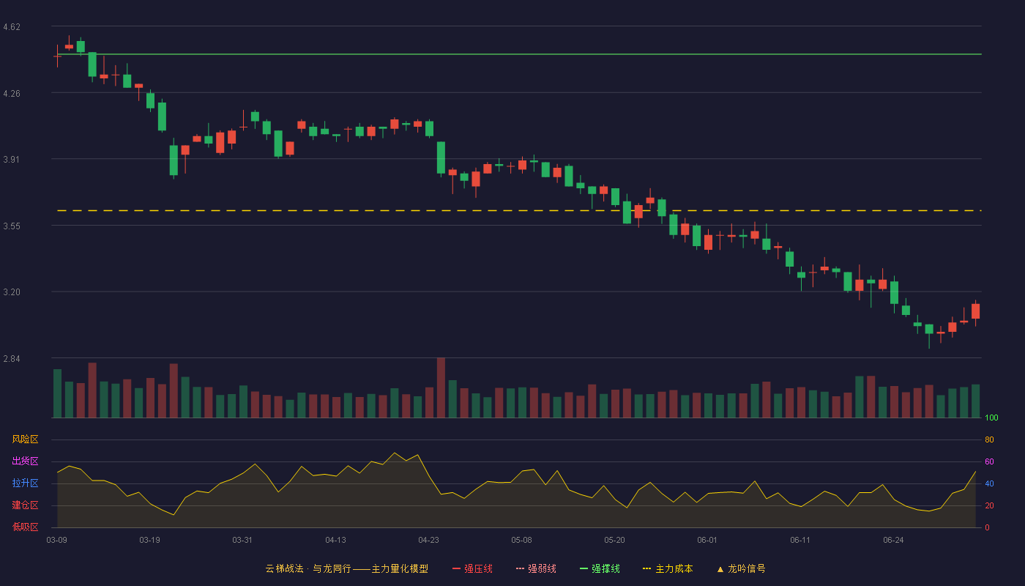Click the orange 80 indicator axis value
This screenshot has height=586, width=1025.
(989, 439)
